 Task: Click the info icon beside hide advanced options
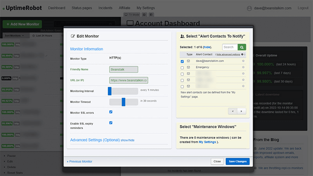click(242, 55)
